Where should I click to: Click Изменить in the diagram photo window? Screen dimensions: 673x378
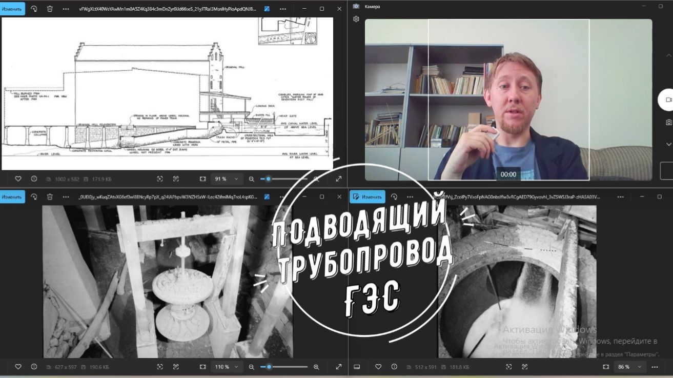[12, 9]
